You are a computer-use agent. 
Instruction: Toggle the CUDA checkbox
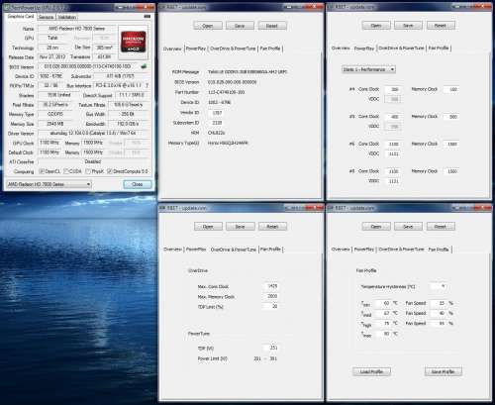(65, 171)
